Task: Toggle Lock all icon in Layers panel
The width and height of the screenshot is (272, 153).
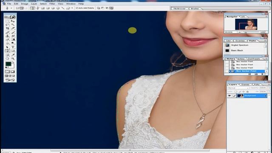Action: 247,92
